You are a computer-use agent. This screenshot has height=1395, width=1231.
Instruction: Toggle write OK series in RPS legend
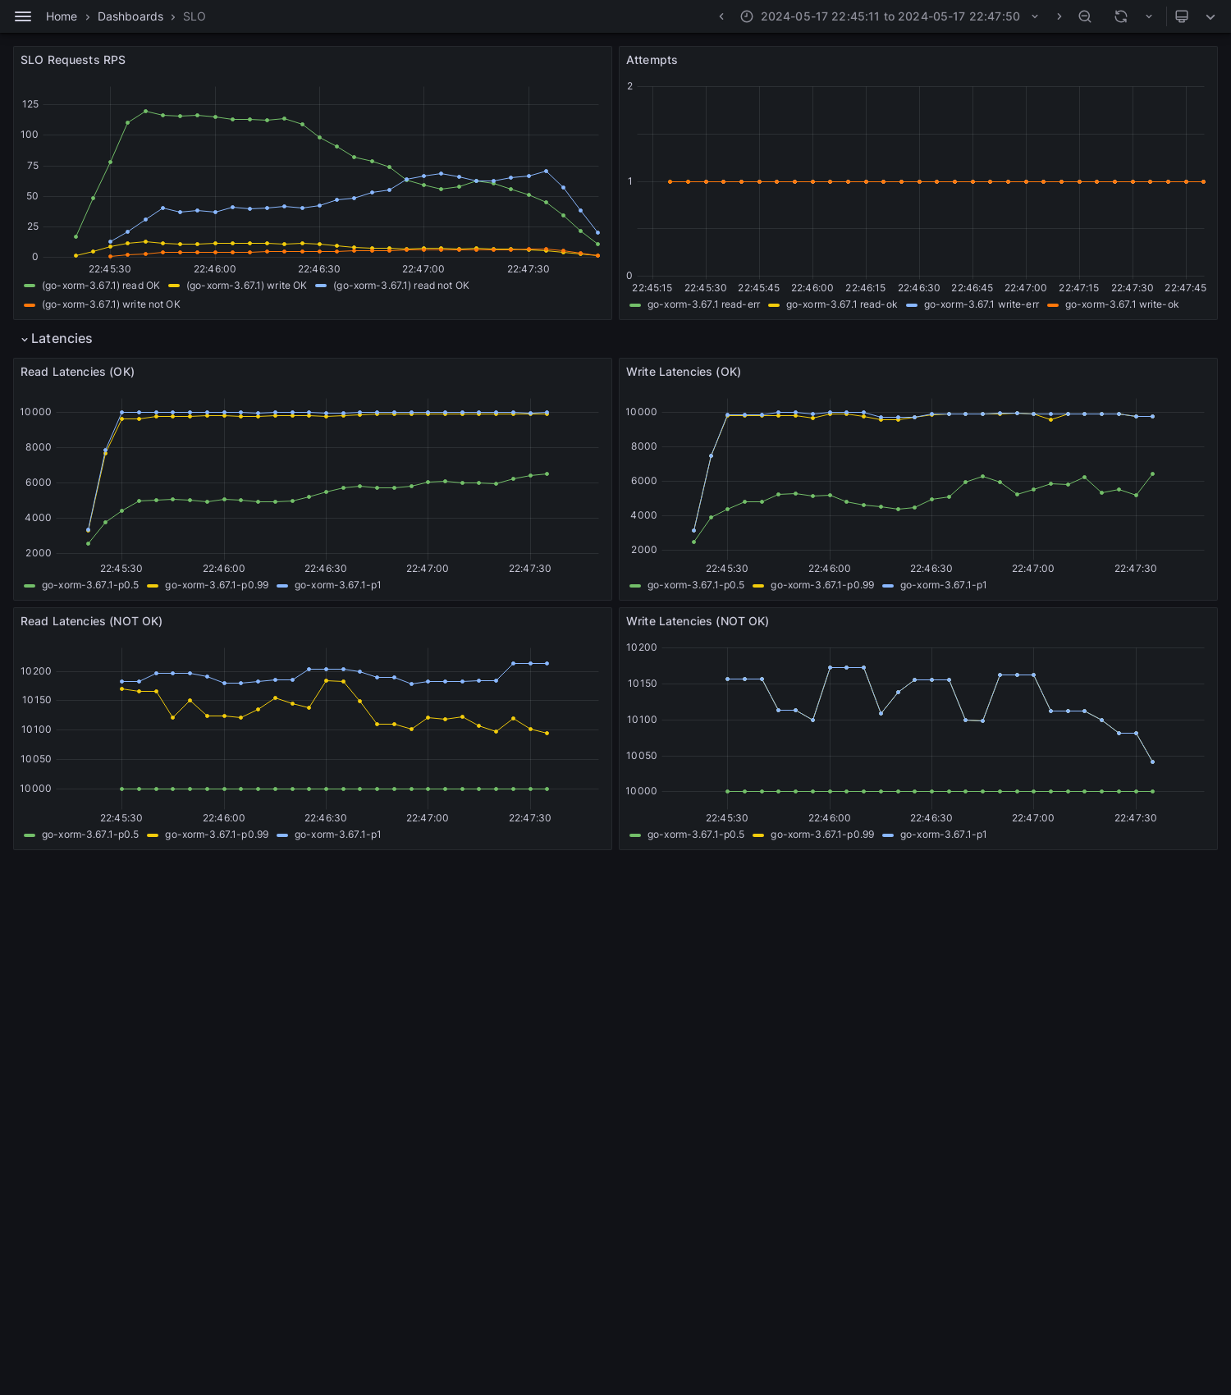click(x=246, y=286)
